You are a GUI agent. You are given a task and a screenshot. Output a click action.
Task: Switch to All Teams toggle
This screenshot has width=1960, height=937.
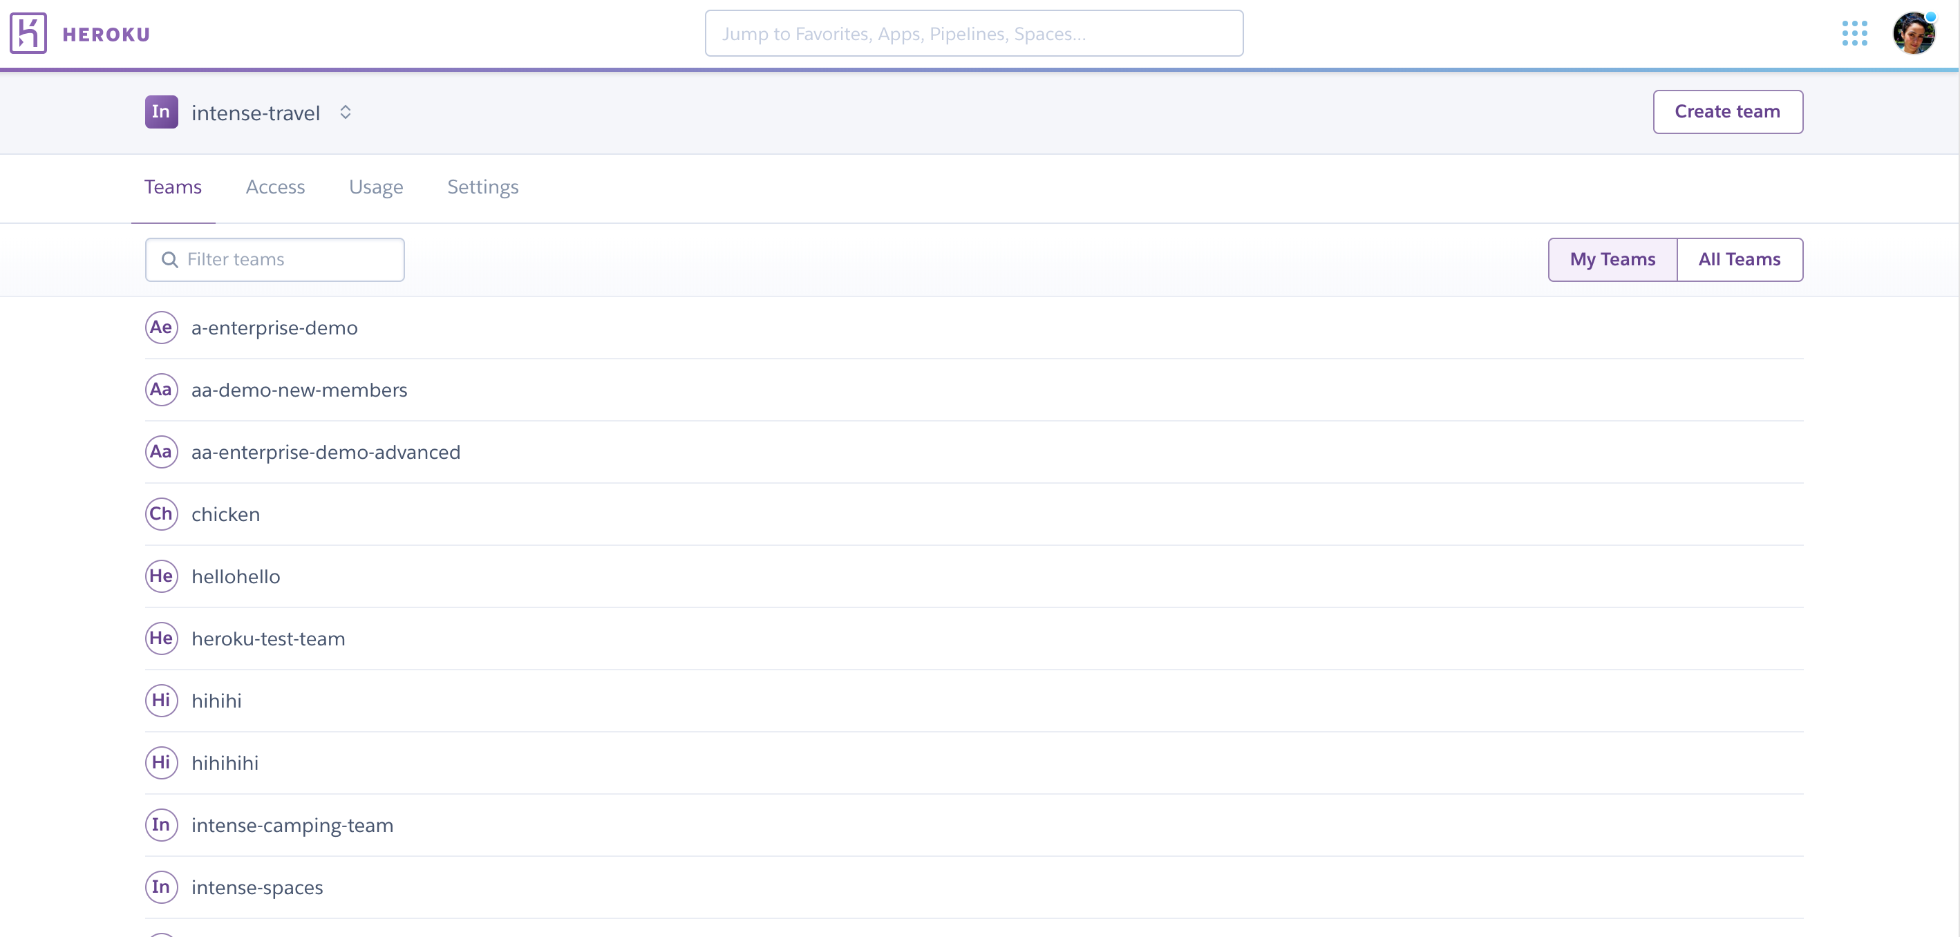(x=1739, y=258)
